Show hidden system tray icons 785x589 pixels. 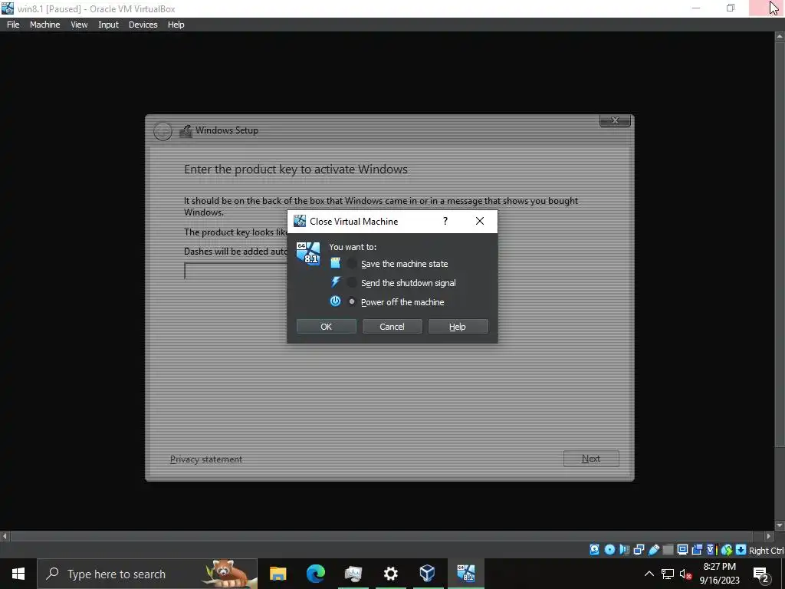(649, 574)
